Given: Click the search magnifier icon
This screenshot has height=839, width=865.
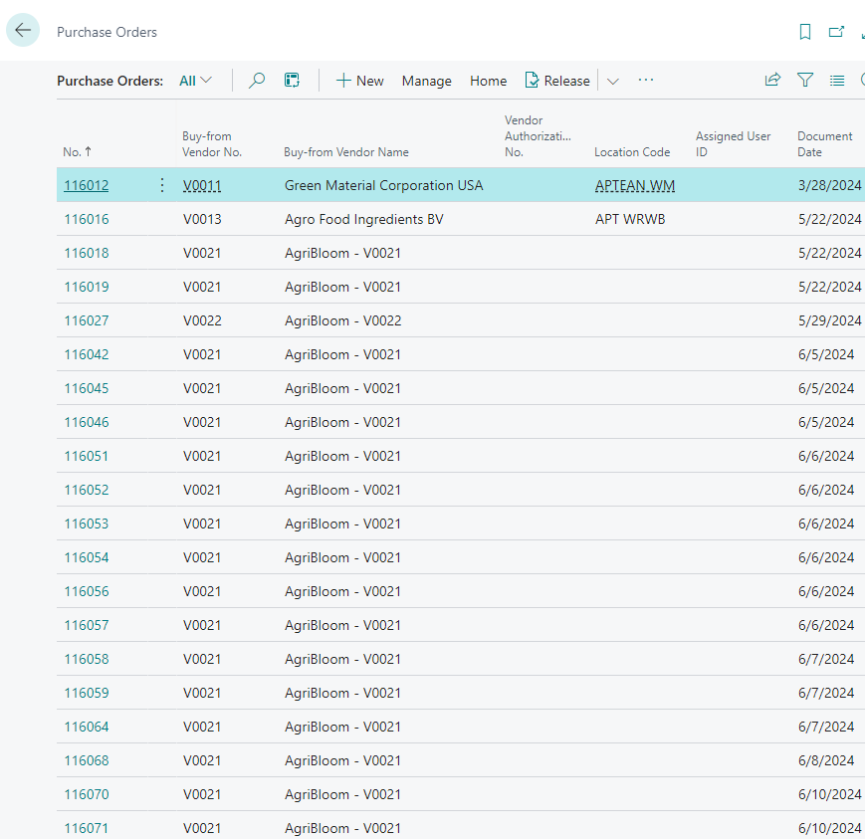Looking at the screenshot, I should pos(257,81).
